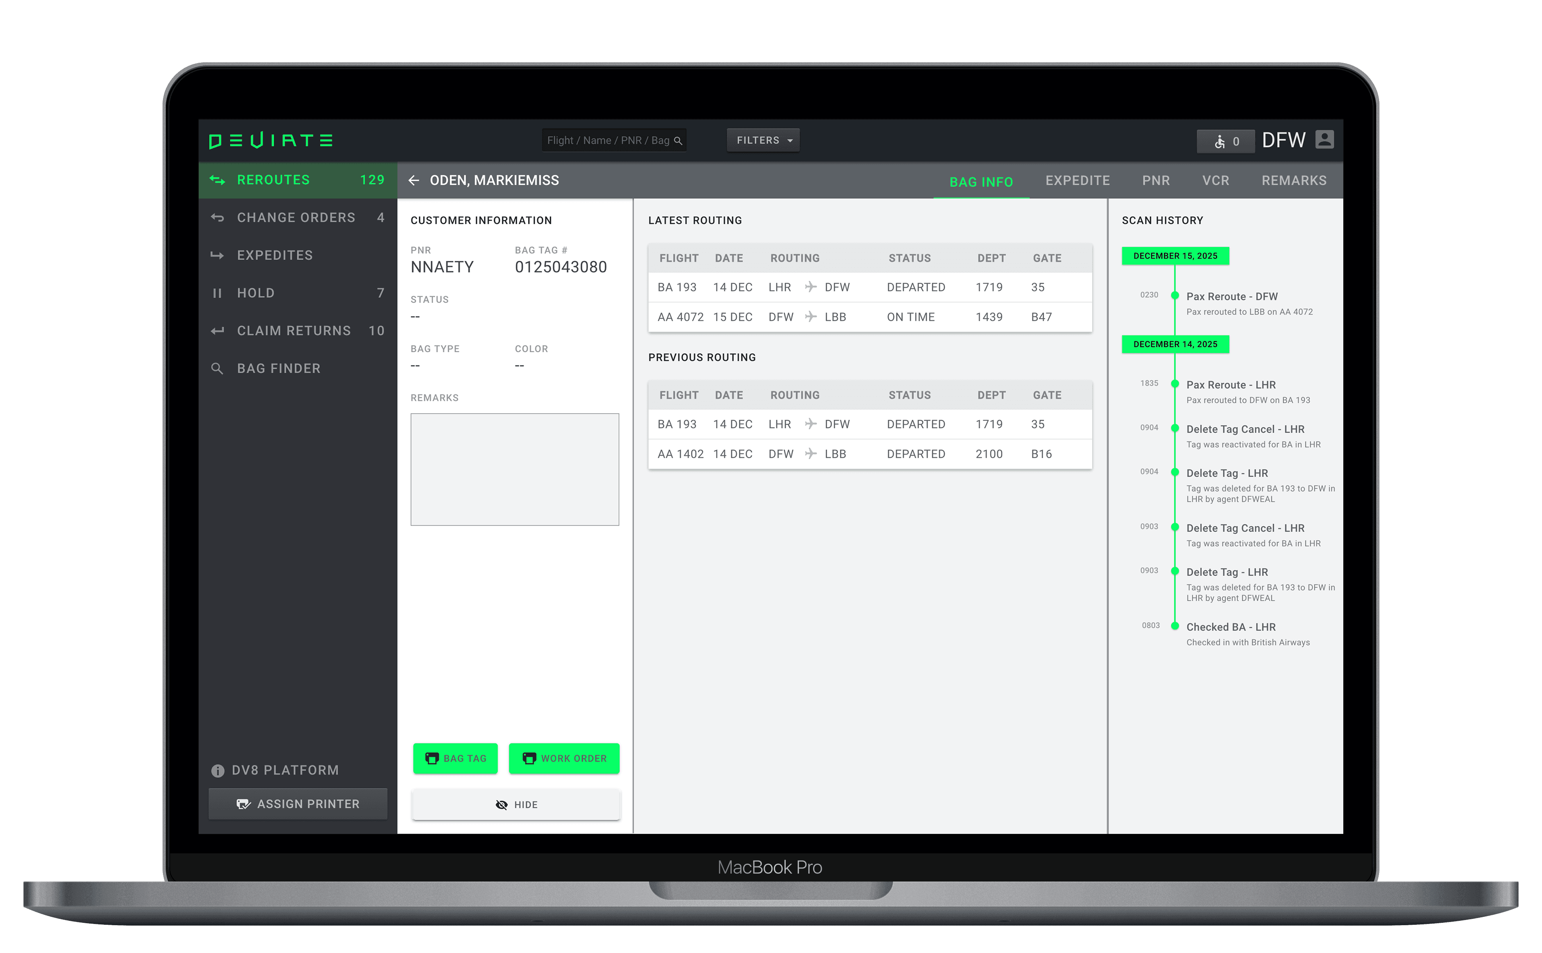The width and height of the screenshot is (1542, 953).
Task: Click the wheelchair assistance counter icon
Action: tap(1220, 142)
